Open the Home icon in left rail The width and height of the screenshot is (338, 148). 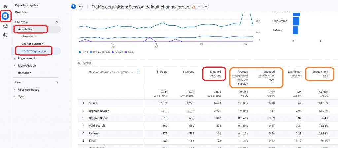pyautogui.click(x=5, y=7)
